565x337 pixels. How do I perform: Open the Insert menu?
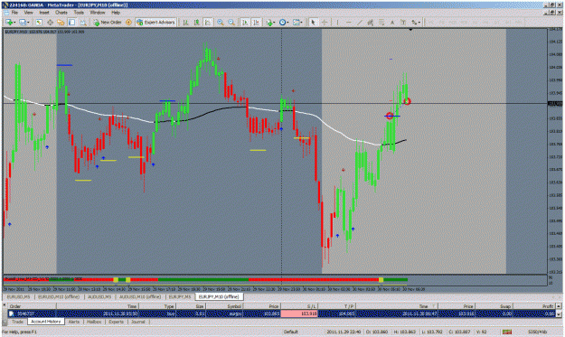click(44, 13)
